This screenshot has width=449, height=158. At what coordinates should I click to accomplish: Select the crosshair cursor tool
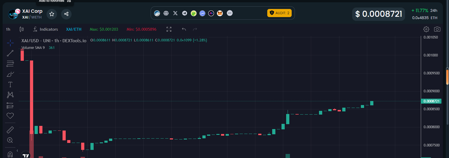(x=10, y=42)
